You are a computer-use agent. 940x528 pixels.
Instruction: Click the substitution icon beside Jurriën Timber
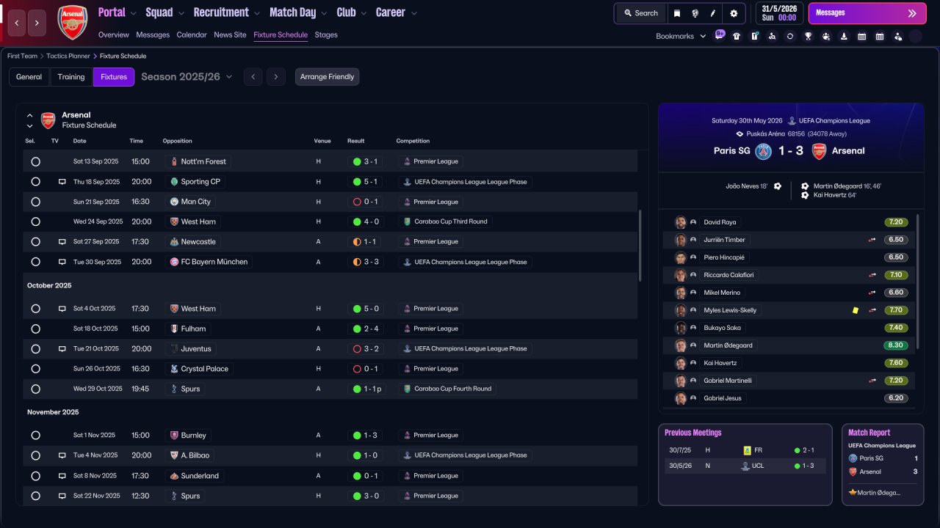point(872,240)
